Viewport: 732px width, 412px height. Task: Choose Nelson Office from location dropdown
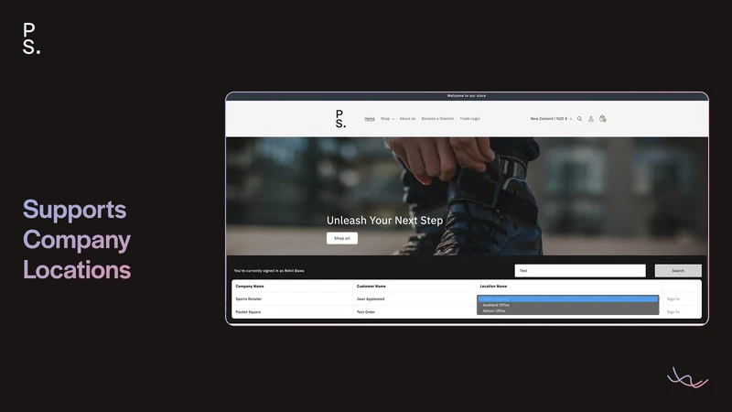[567, 311]
